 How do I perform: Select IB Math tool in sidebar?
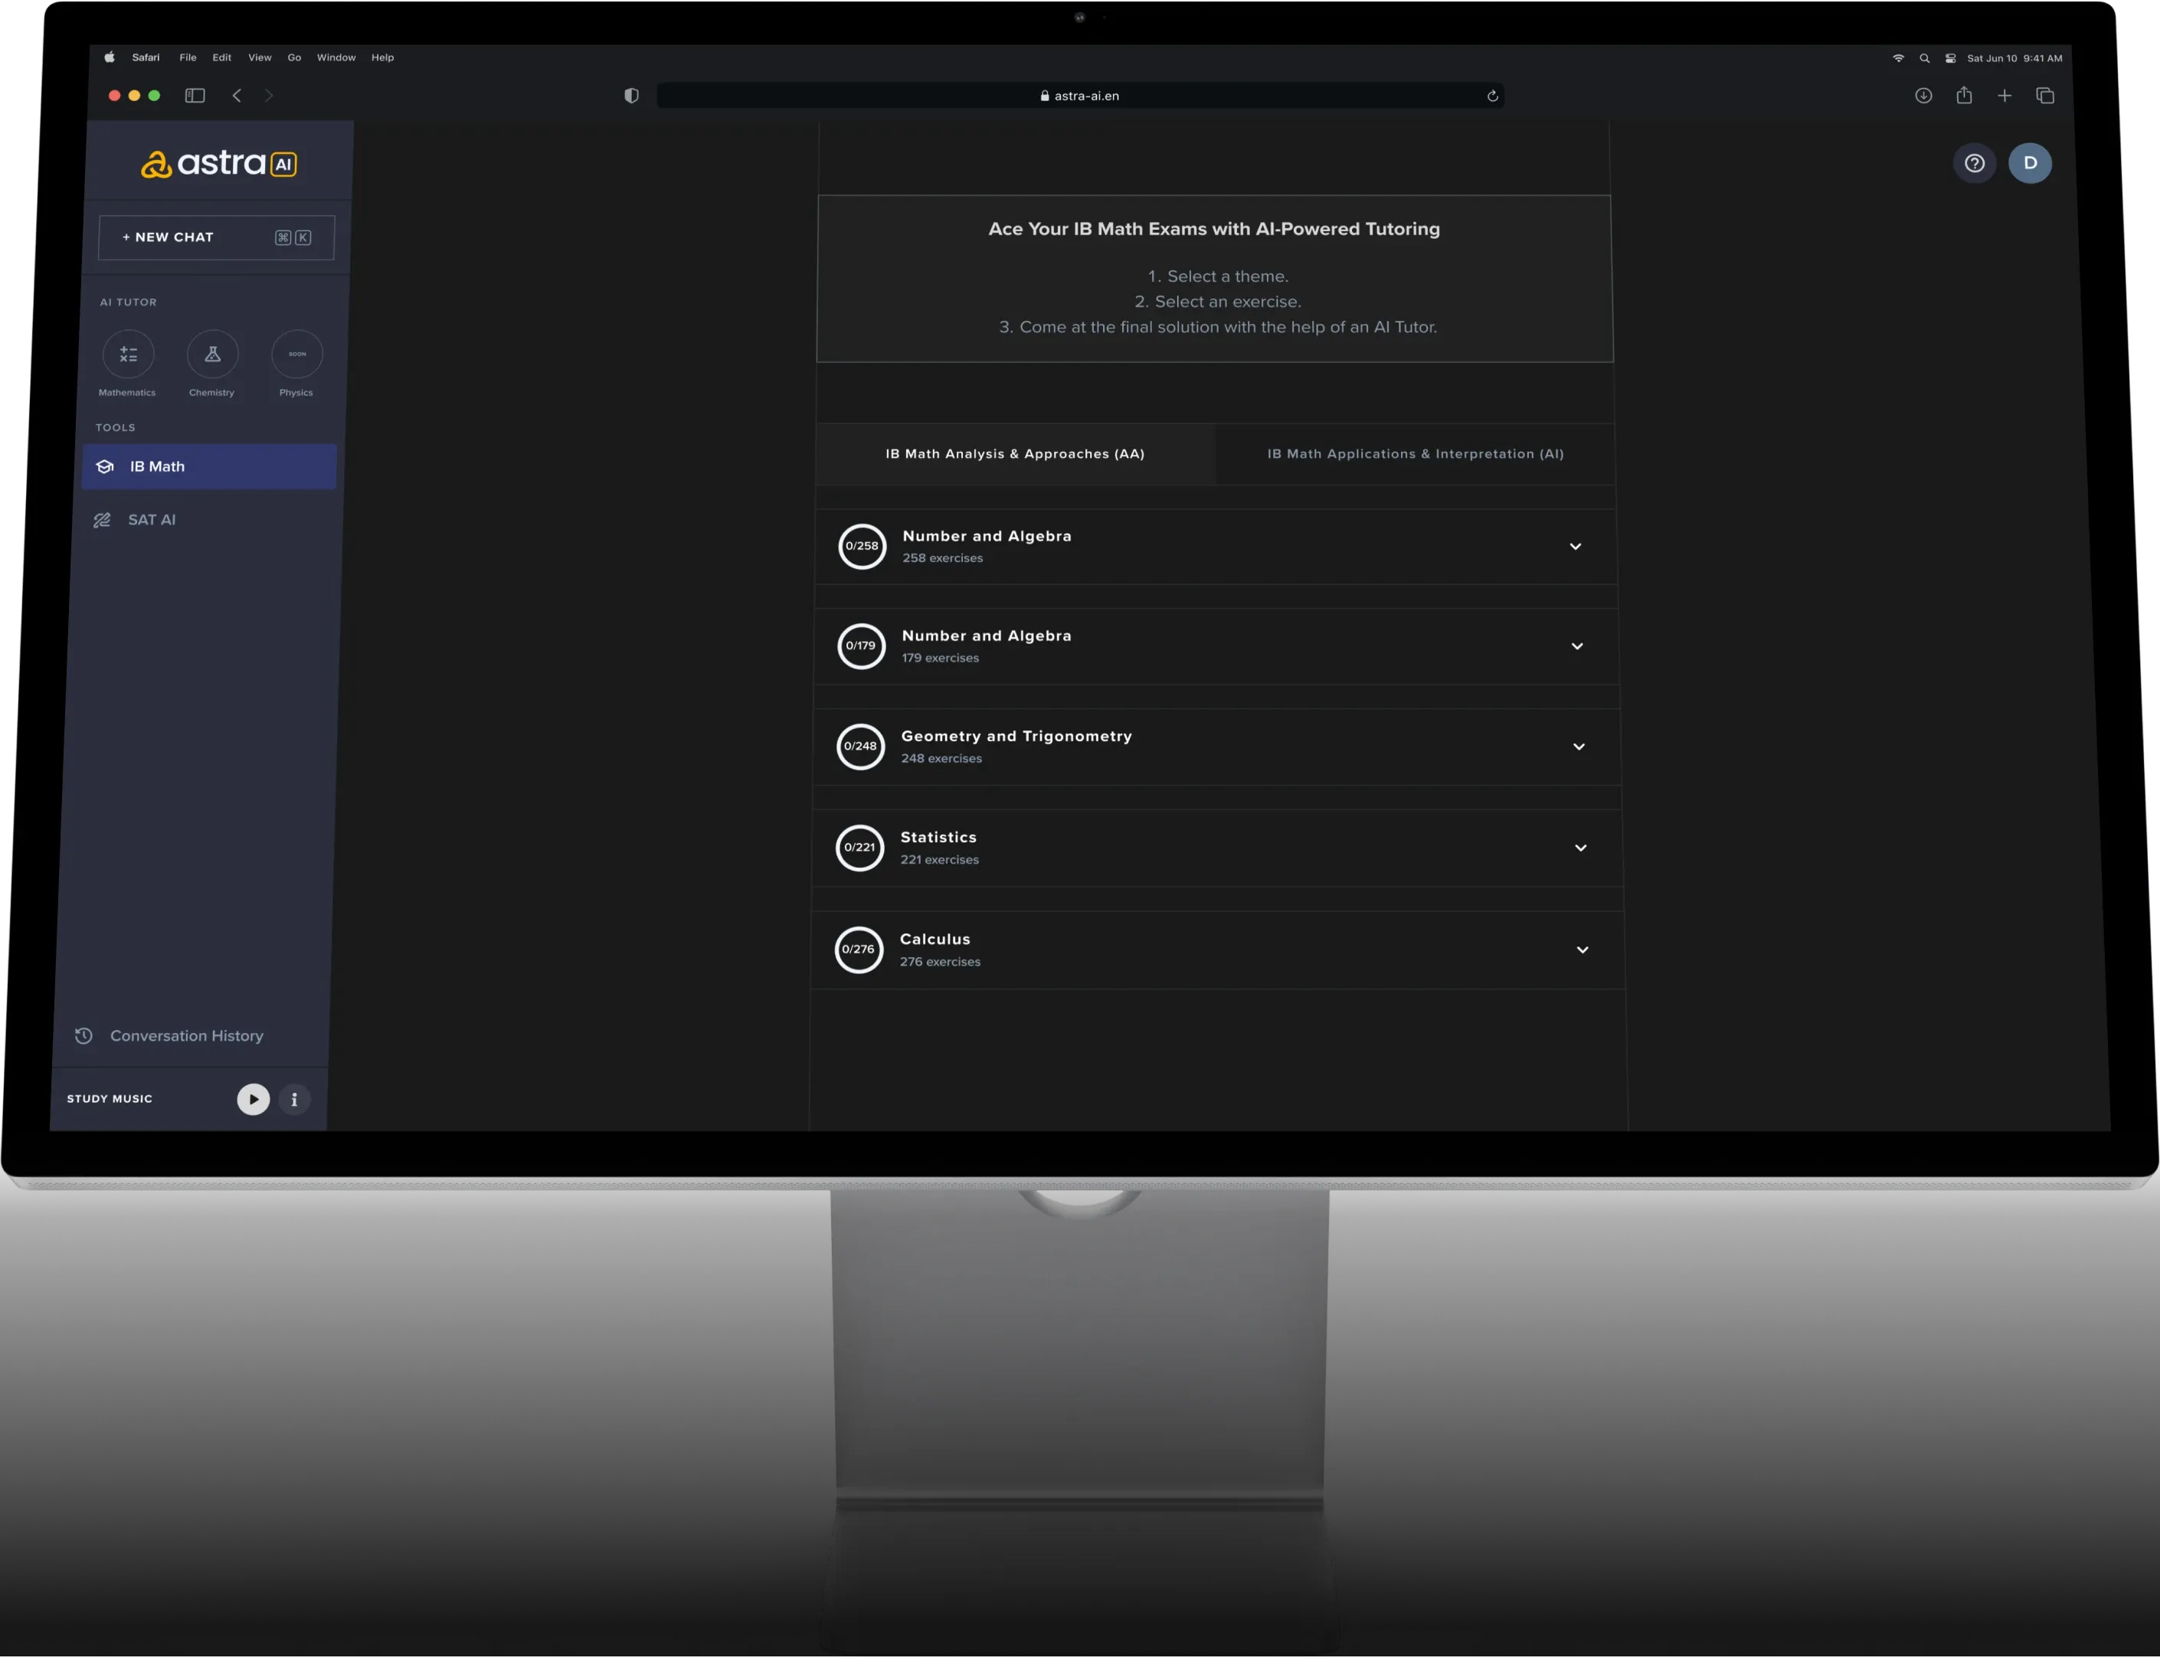(210, 466)
